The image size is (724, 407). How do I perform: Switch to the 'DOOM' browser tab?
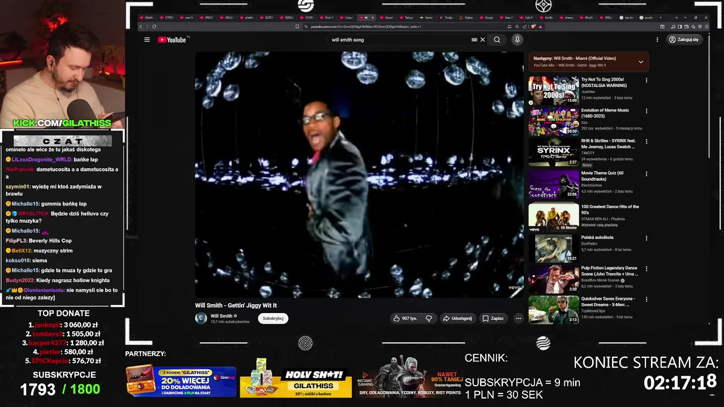[308, 18]
